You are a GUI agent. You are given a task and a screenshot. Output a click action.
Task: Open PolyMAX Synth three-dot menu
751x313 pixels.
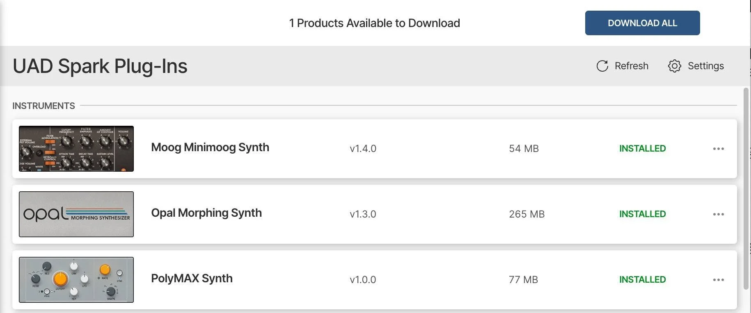[x=718, y=280]
